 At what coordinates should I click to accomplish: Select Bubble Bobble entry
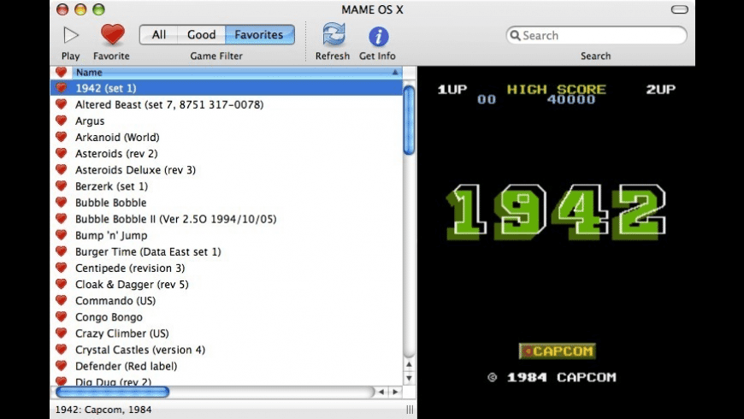point(227,203)
